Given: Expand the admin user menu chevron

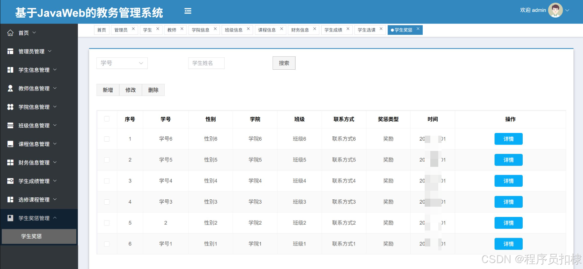Looking at the screenshot, I should 567,10.
